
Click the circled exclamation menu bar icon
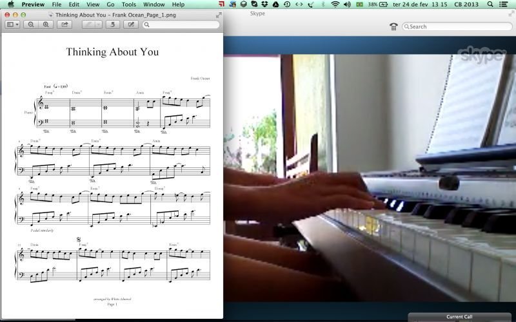pos(287,5)
